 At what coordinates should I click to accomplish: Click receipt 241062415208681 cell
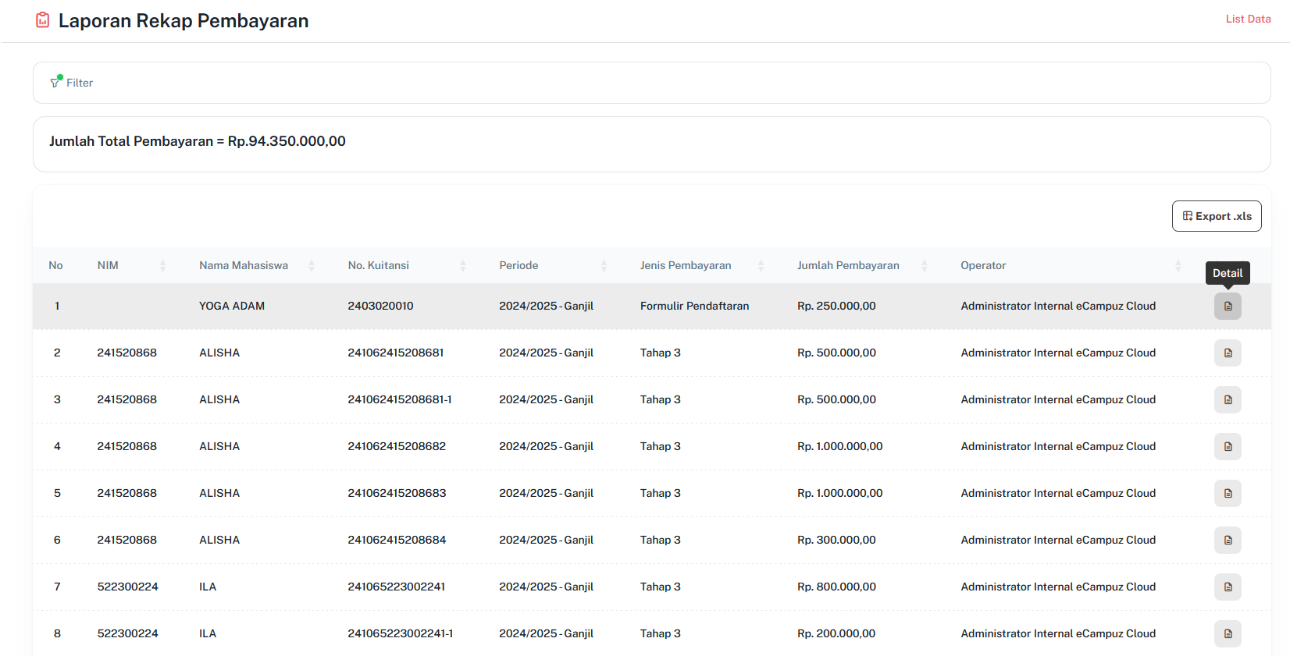[x=396, y=353]
